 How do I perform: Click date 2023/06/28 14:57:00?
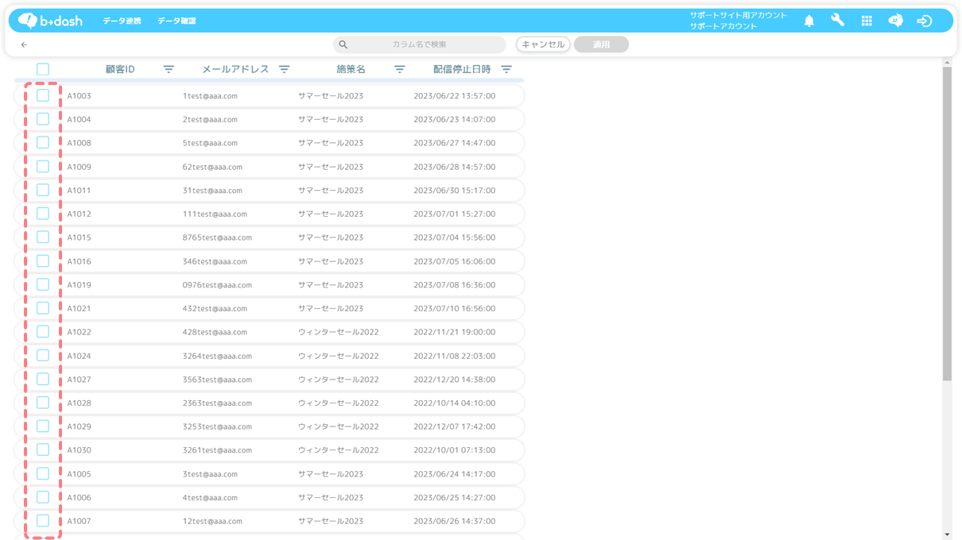[454, 167]
